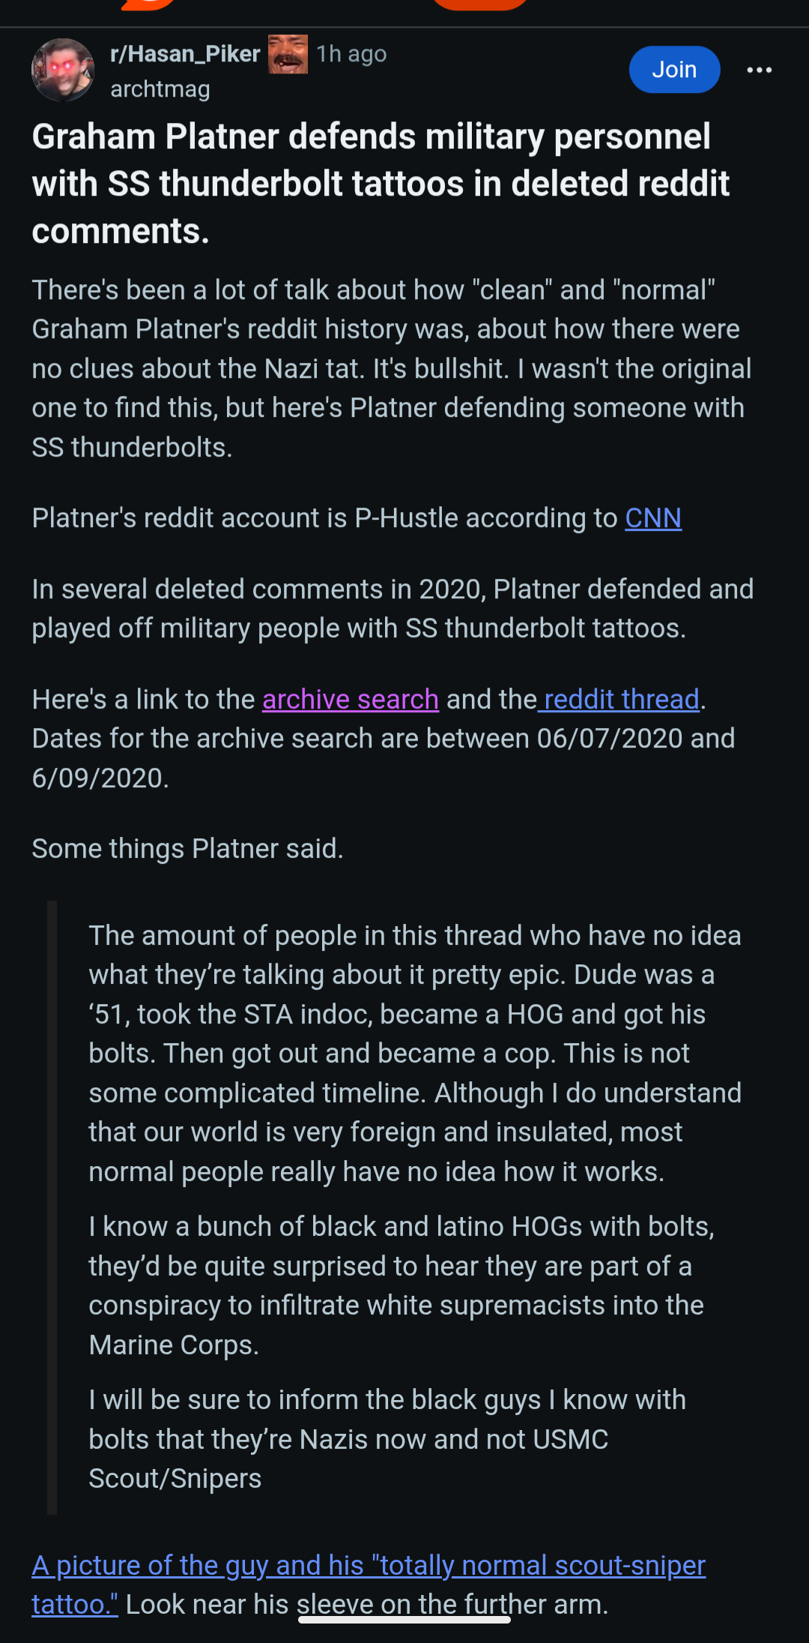Tap the quoted paragraph starting 'The amount of people'
This screenshot has width=809, height=1643.
[x=415, y=1053]
